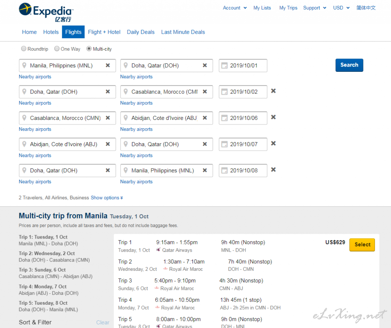This screenshot has height=328, width=391.
Task: Open the Last Minute Deals tab
Action: pyautogui.click(x=183, y=32)
